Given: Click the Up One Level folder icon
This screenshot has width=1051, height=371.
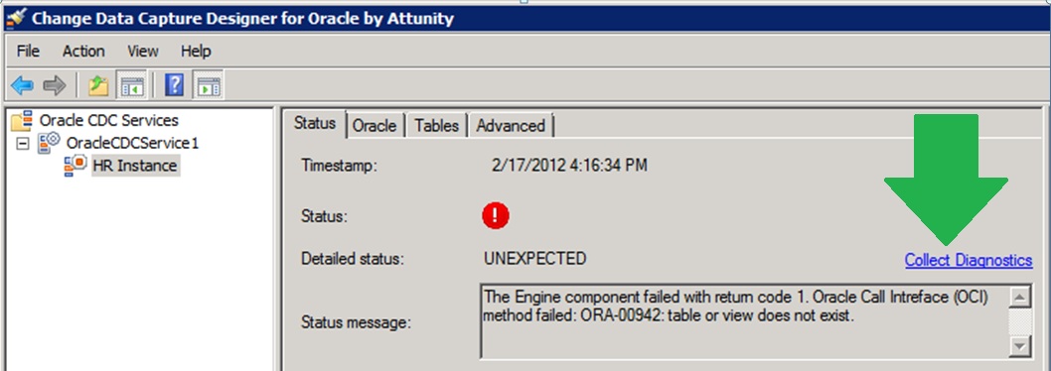Looking at the screenshot, I should 98,85.
